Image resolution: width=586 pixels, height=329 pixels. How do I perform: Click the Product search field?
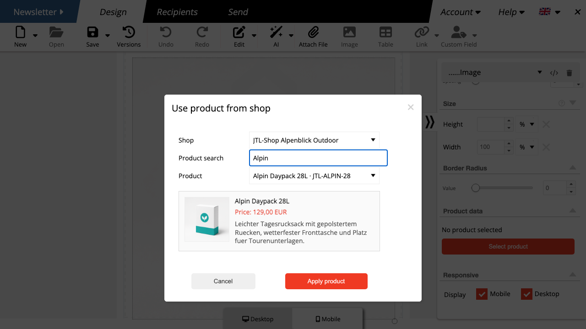coord(318,158)
